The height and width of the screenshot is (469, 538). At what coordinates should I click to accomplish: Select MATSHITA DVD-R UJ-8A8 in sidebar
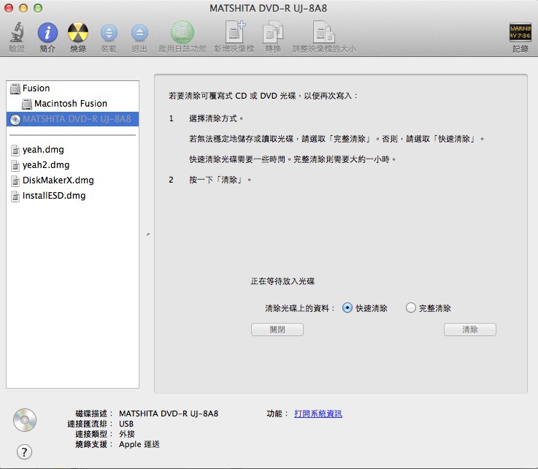click(72, 119)
